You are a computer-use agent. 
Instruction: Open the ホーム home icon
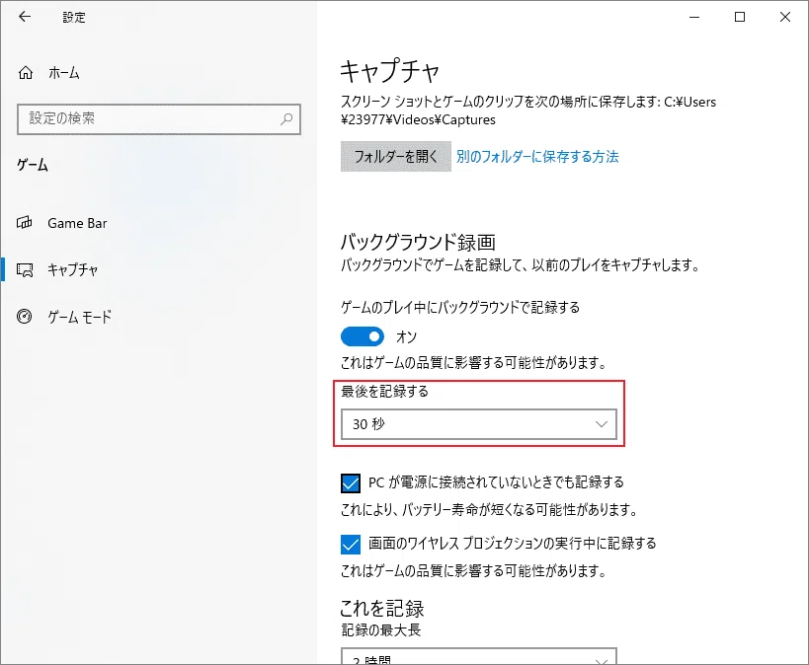(x=26, y=73)
